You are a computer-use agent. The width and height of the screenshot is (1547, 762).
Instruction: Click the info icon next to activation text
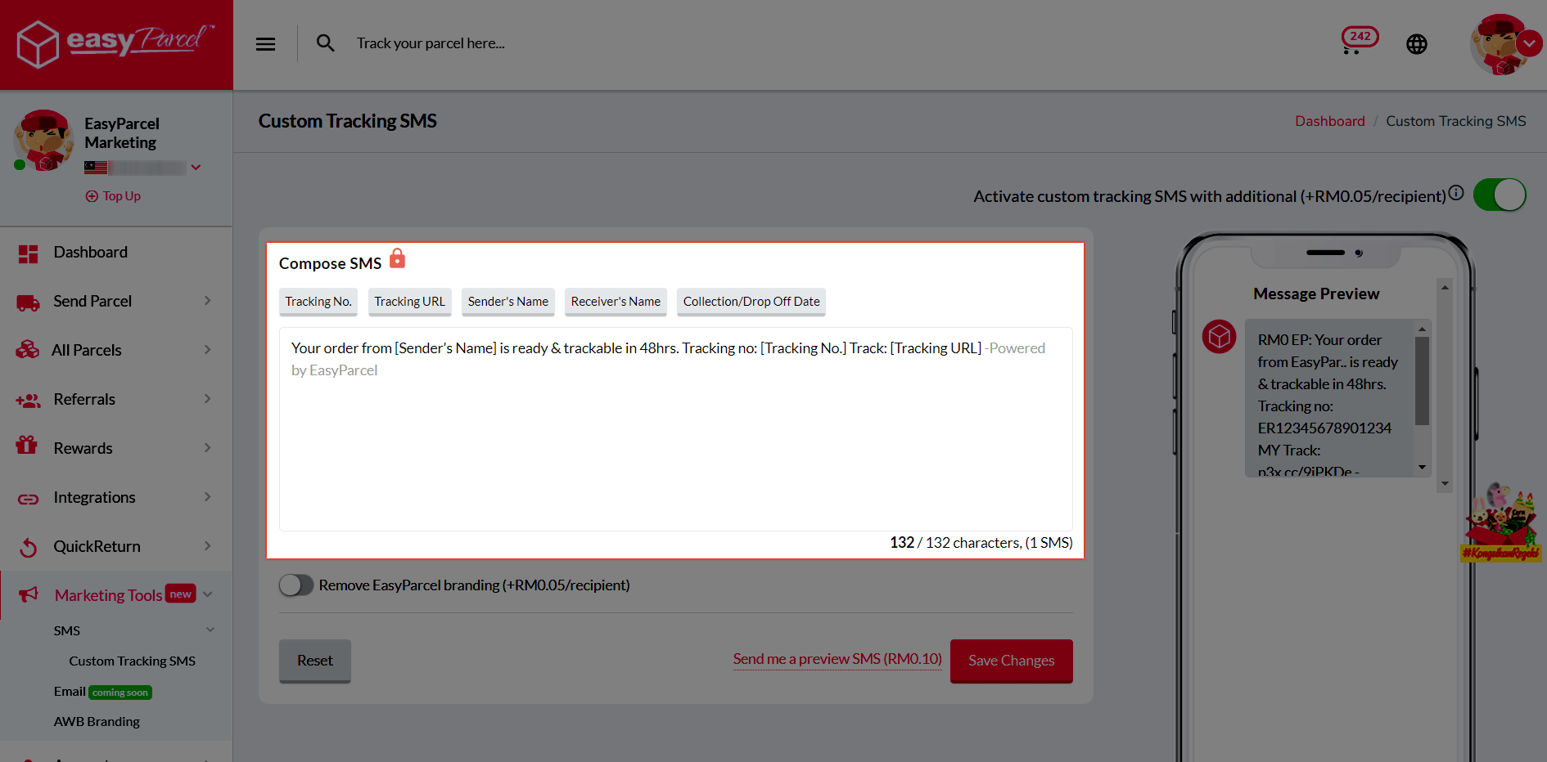pyautogui.click(x=1457, y=192)
